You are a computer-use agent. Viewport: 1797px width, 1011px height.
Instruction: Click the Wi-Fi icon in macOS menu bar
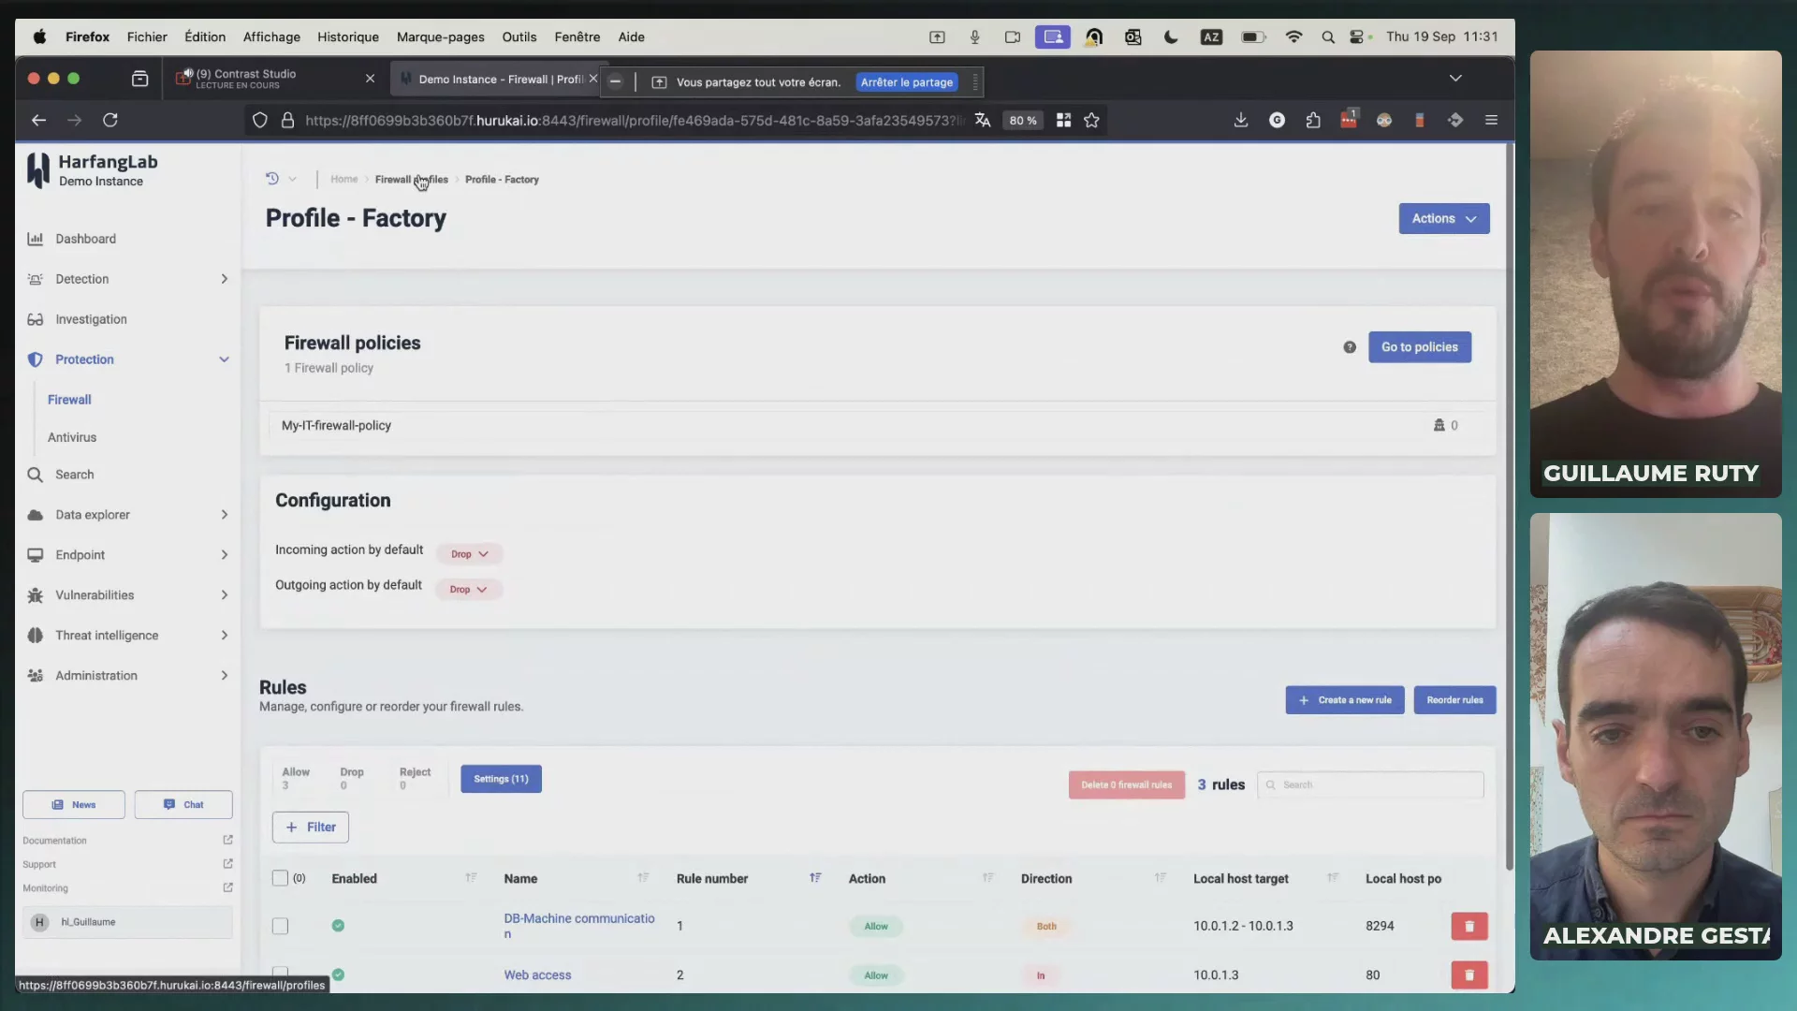pos(1293,37)
